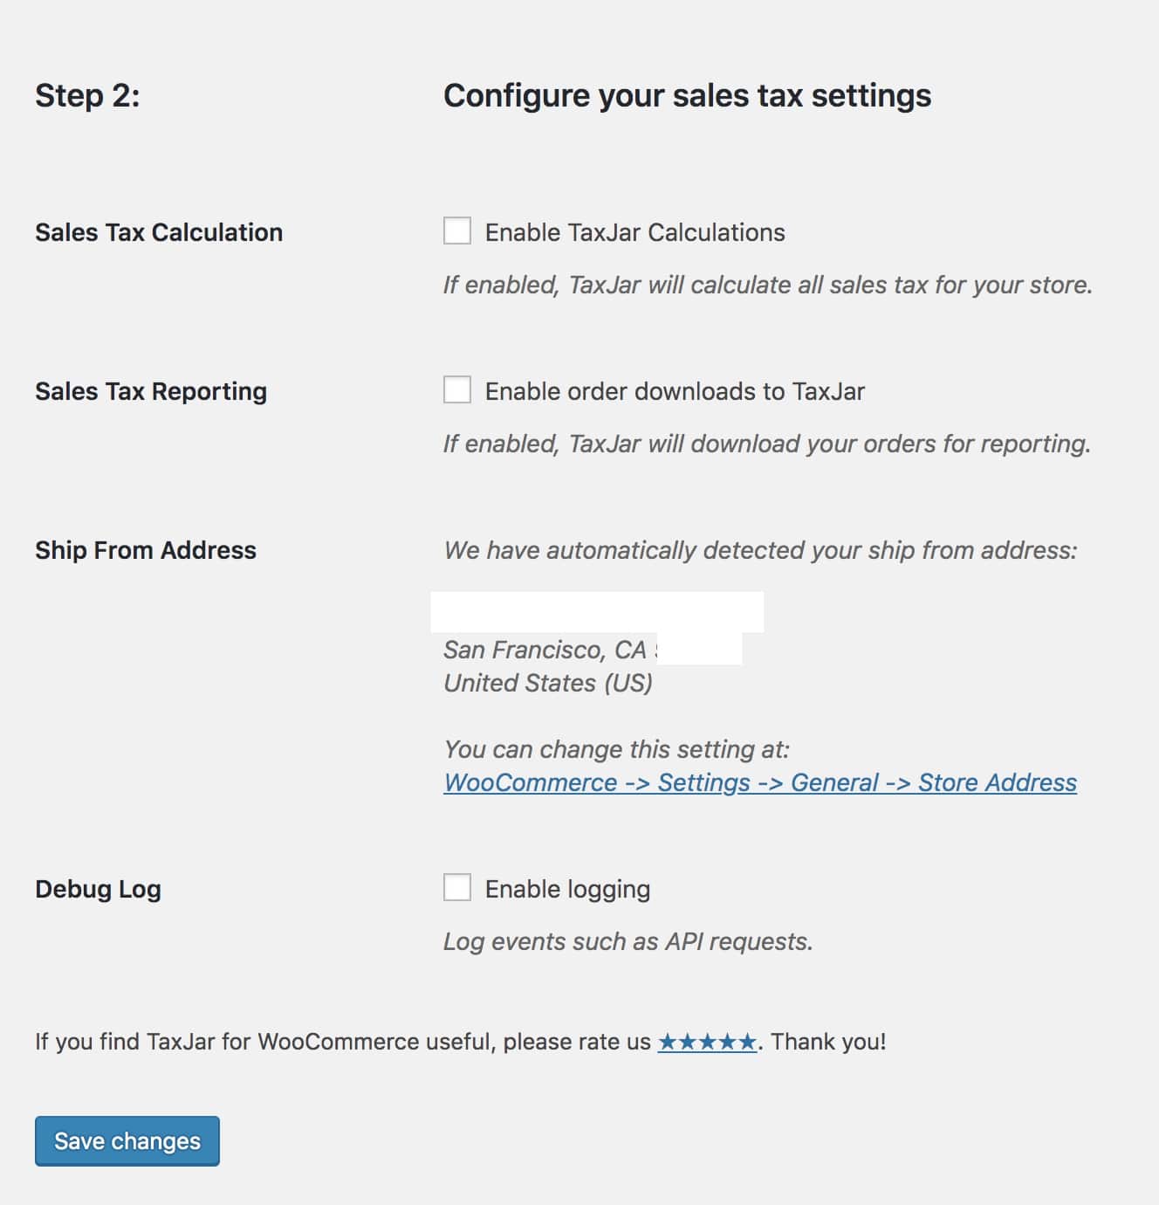The image size is (1159, 1205).
Task: Click the 'Log events such as API requests' description
Action: click(x=628, y=941)
